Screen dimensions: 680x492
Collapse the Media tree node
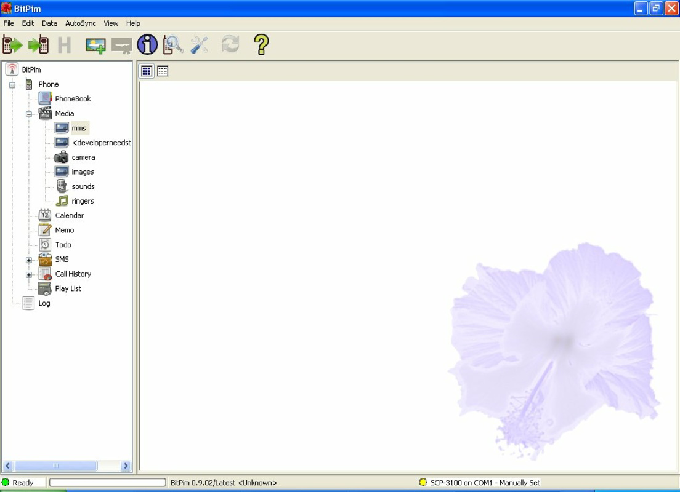click(x=28, y=114)
